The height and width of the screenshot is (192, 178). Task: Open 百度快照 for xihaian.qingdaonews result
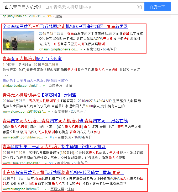(93, 49)
